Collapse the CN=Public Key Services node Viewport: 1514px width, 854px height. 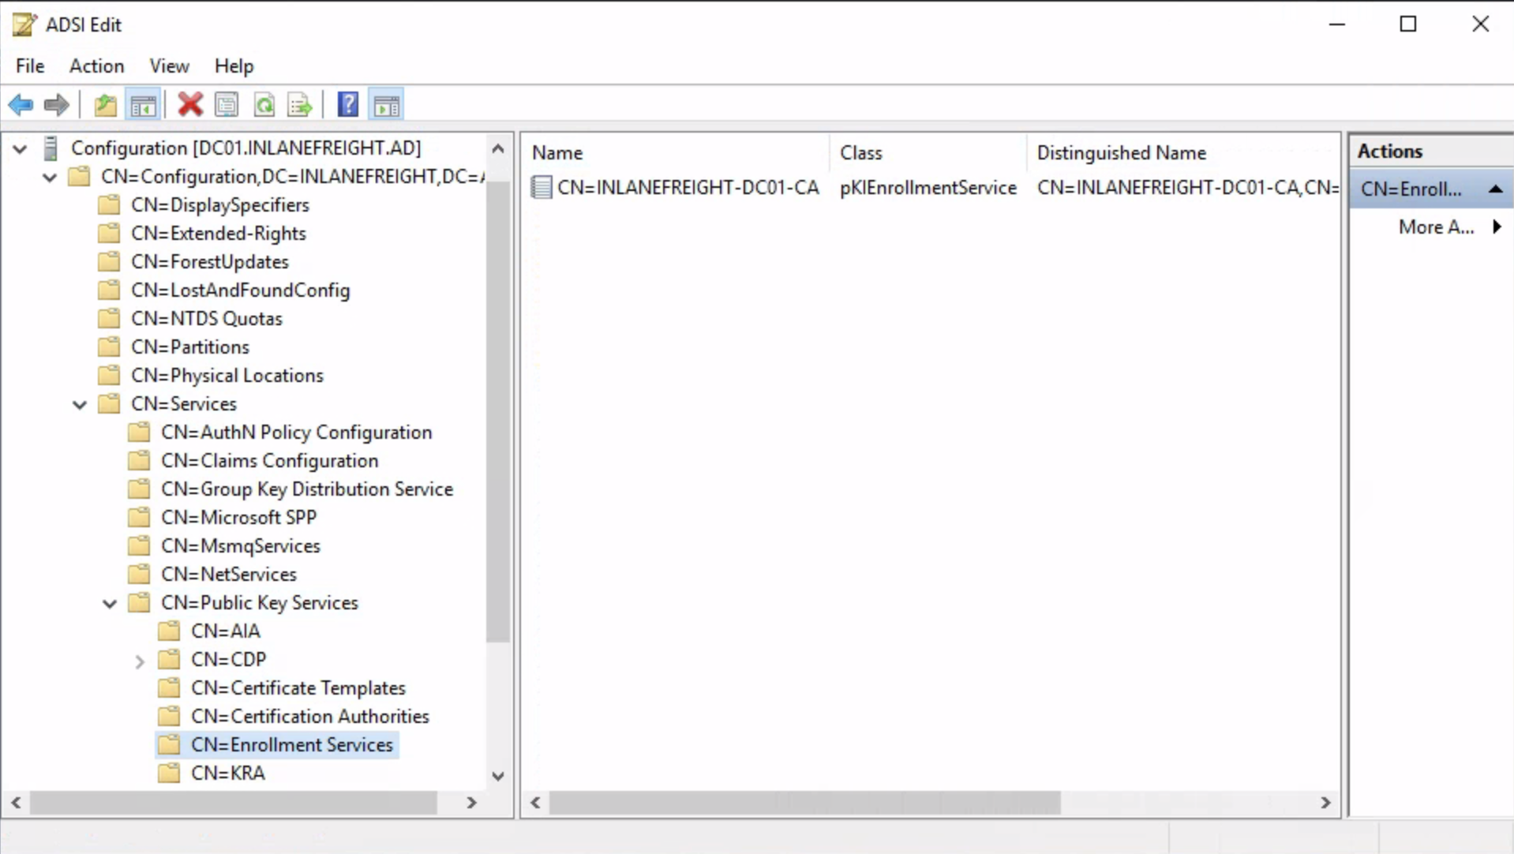click(110, 604)
